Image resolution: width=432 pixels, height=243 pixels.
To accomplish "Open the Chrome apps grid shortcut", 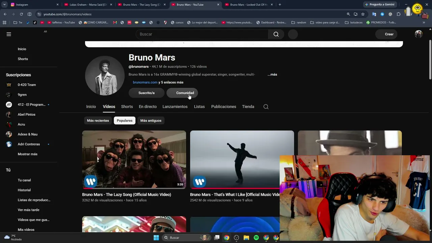I will (x=4, y=23).
